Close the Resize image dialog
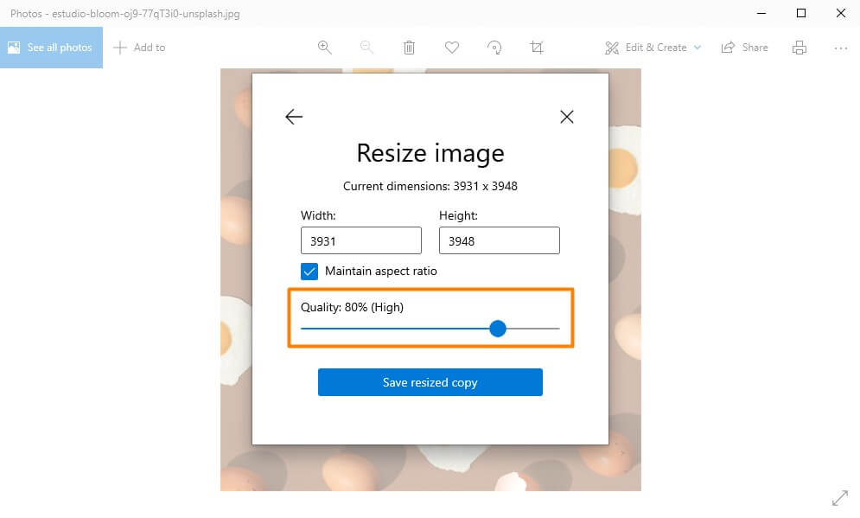This screenshot has width=860, height=518. click(x=567, y=116)
